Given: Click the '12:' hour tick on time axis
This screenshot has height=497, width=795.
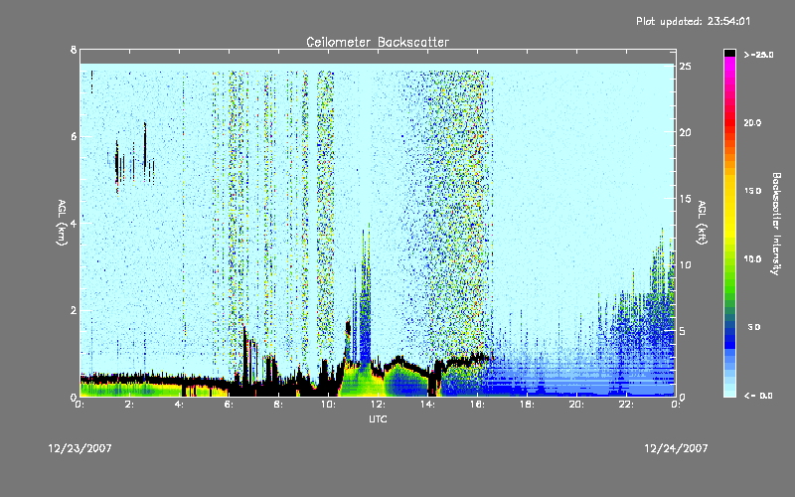Looking at the screenshot, I should coord(379,405).
